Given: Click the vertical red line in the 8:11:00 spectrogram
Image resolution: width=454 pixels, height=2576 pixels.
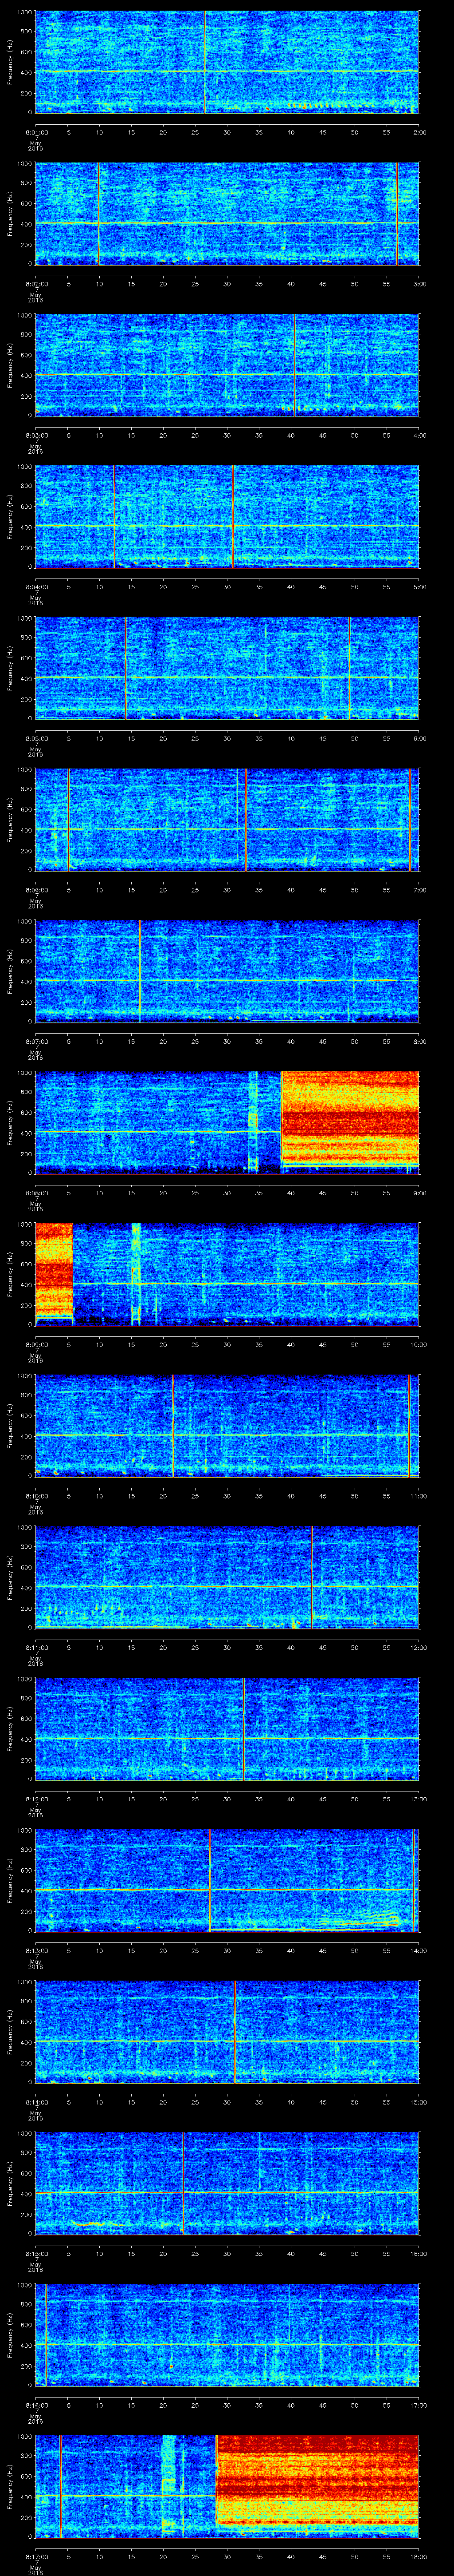Looking at the screenshot, I should click(x=312, y=1577).
